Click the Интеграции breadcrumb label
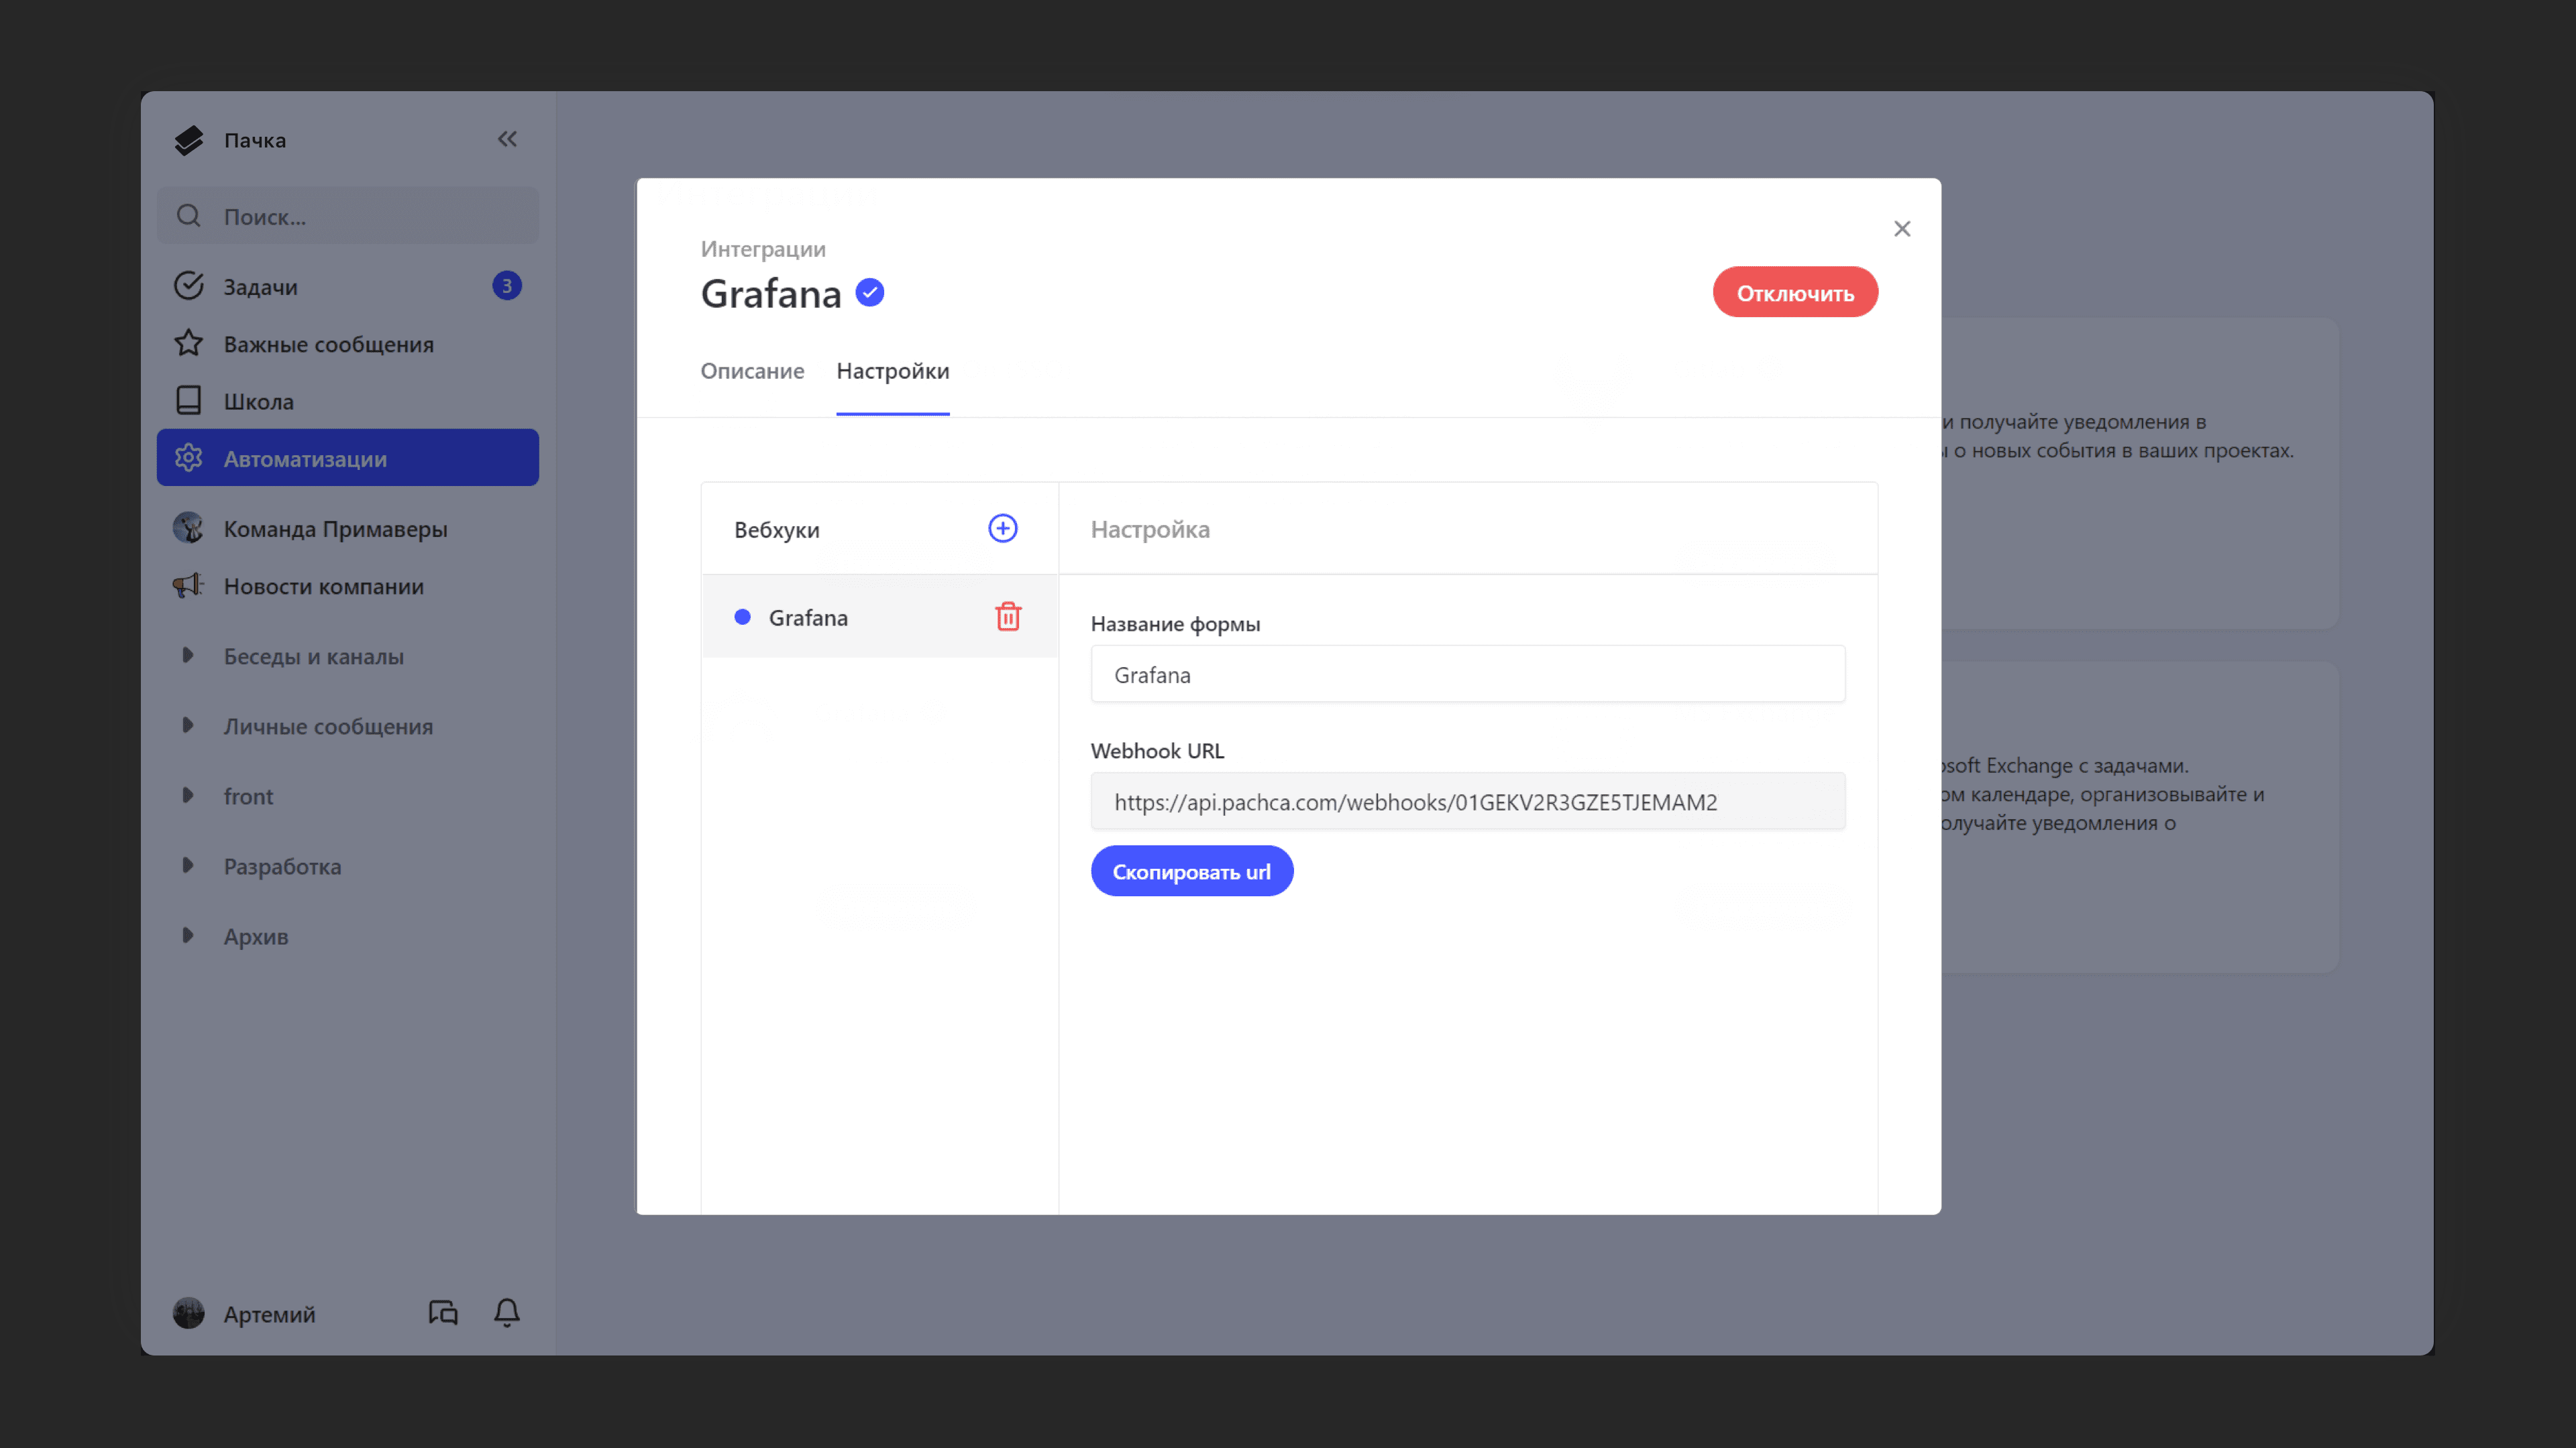 (763, 249)
